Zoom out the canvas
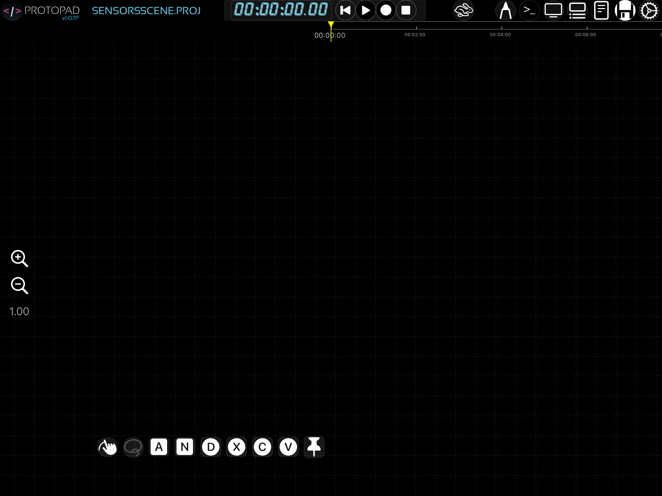662x496 pixels. coord(19,285)
